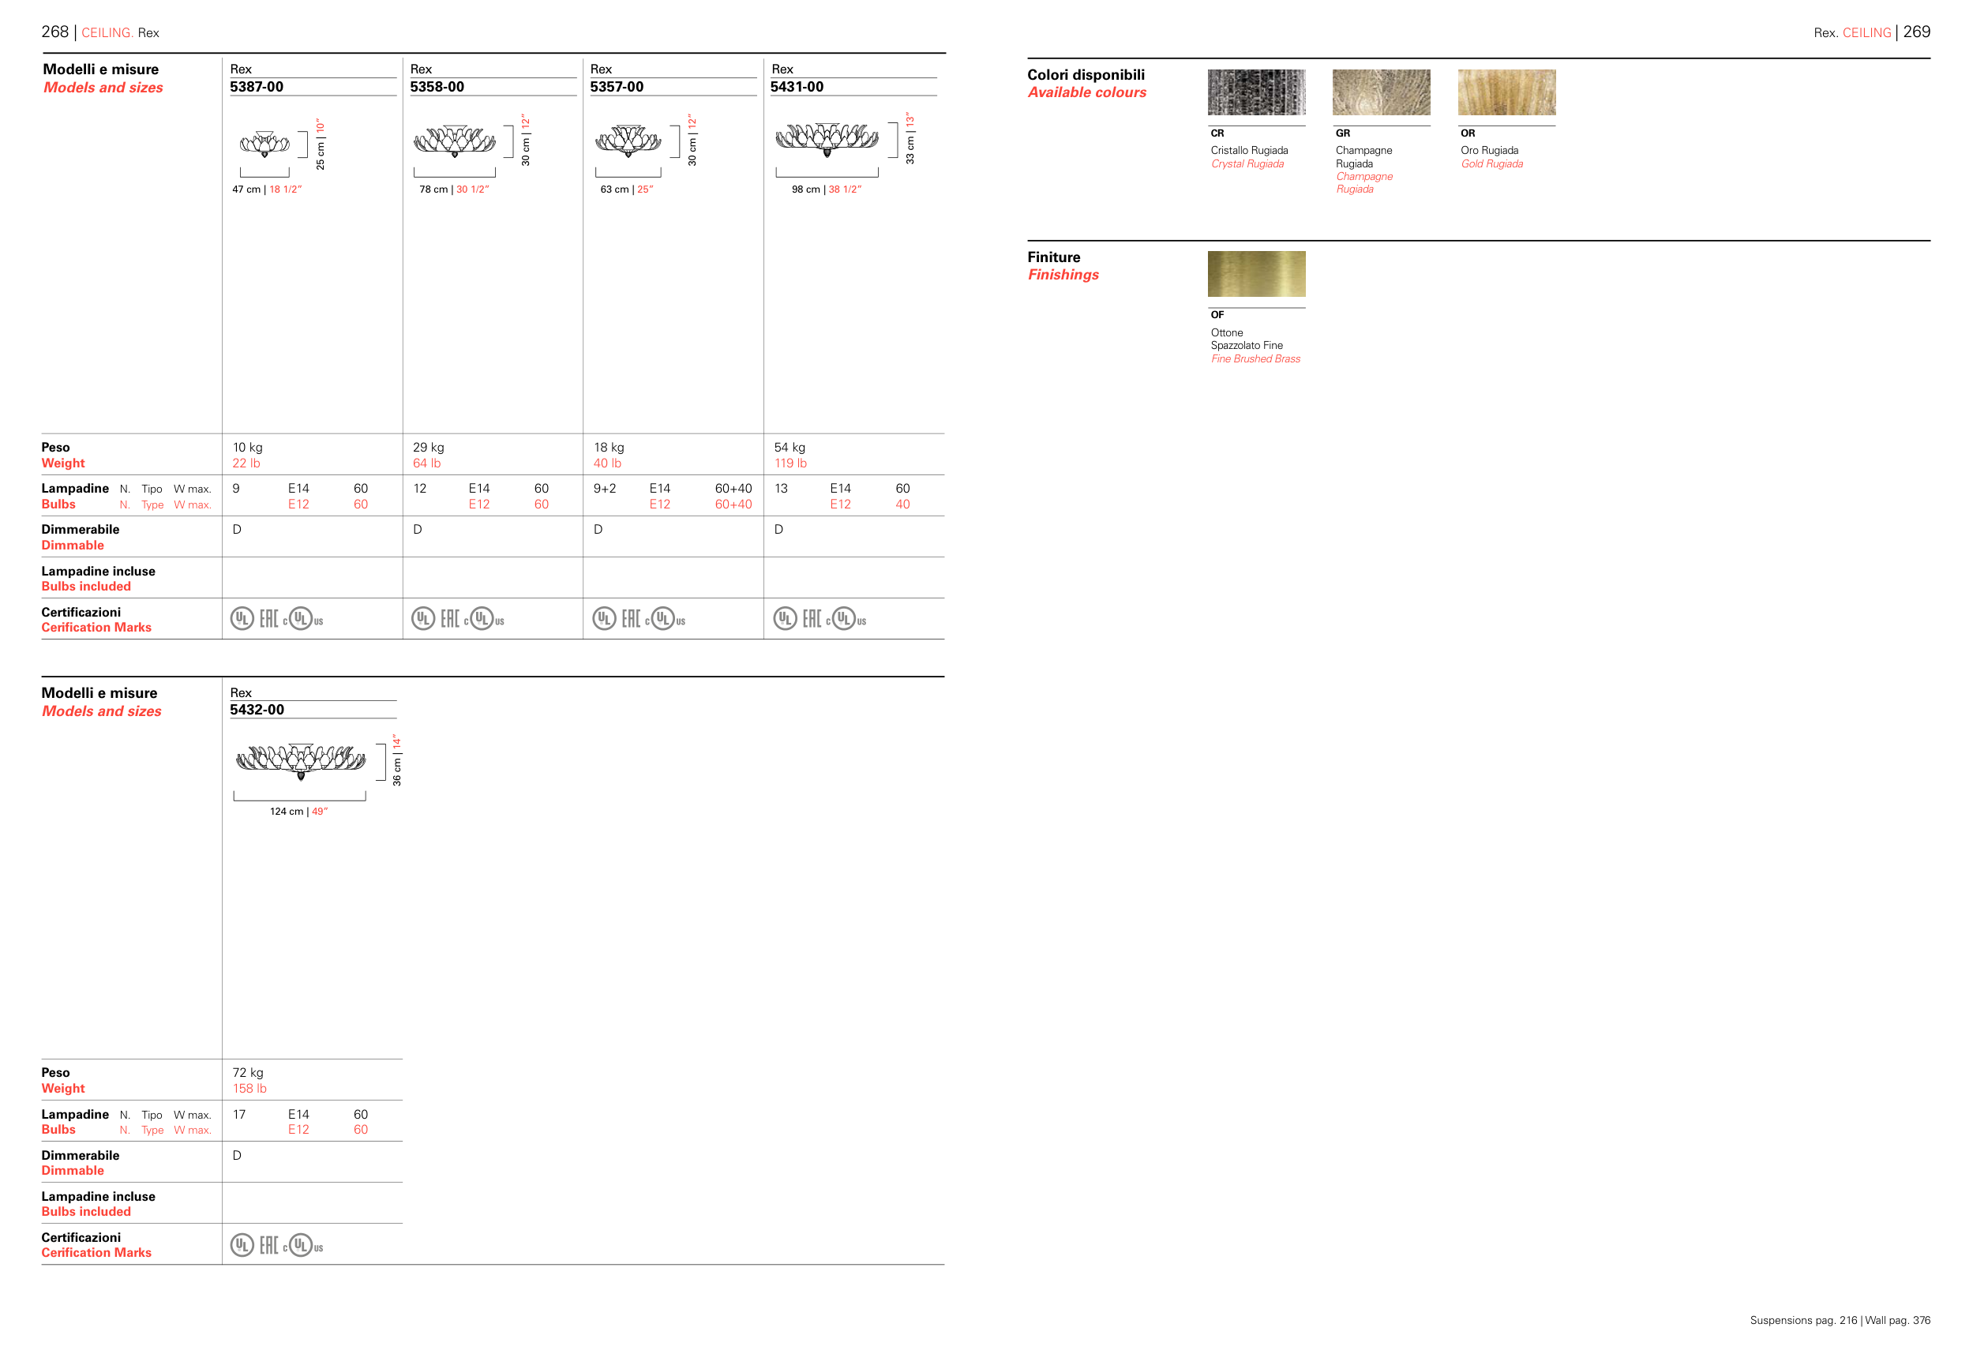Click the 72 kg weight value
The height and width of the screenshot is (1350, 1973).
248,1072
